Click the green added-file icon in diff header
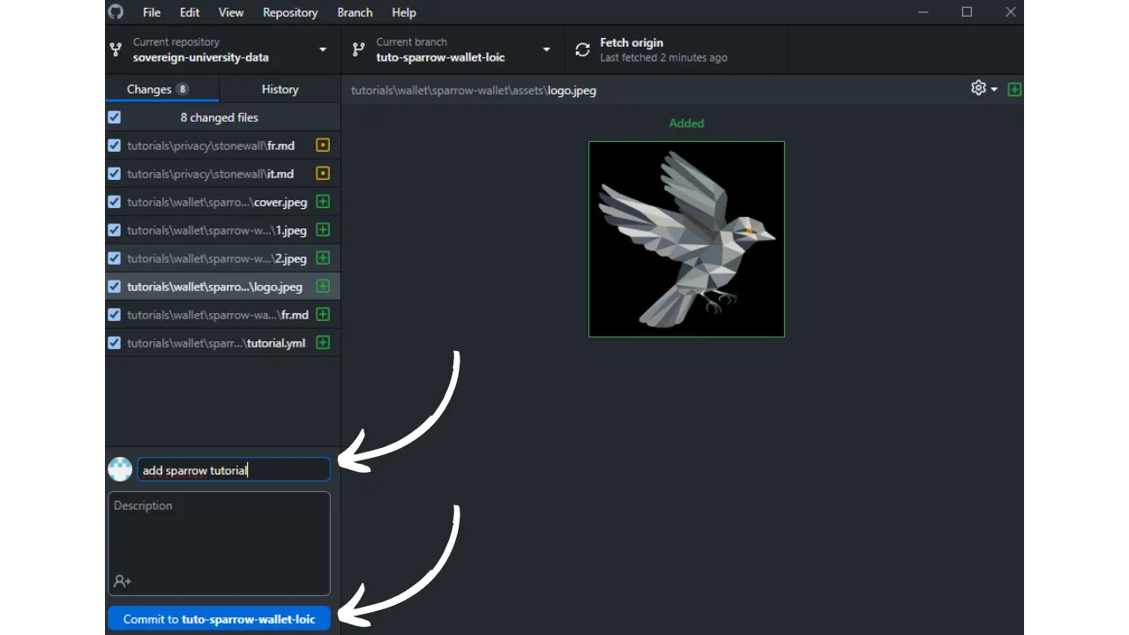 pos(1014,89)
